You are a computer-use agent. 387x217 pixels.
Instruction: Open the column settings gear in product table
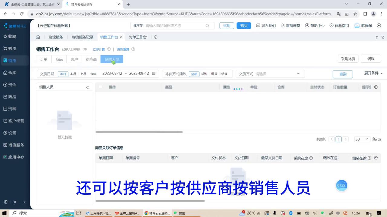[x=376, y=87]
